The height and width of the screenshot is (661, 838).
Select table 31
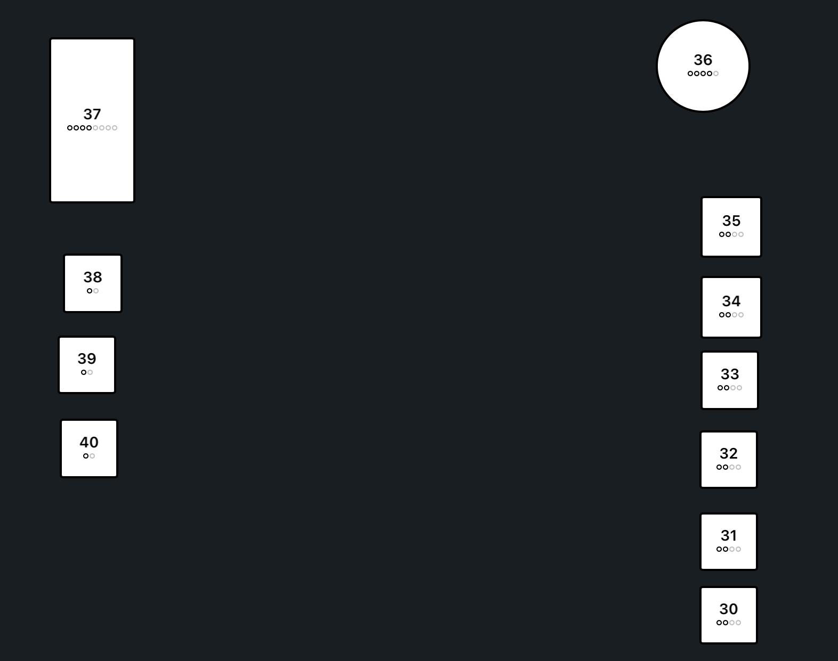point(729,542)
